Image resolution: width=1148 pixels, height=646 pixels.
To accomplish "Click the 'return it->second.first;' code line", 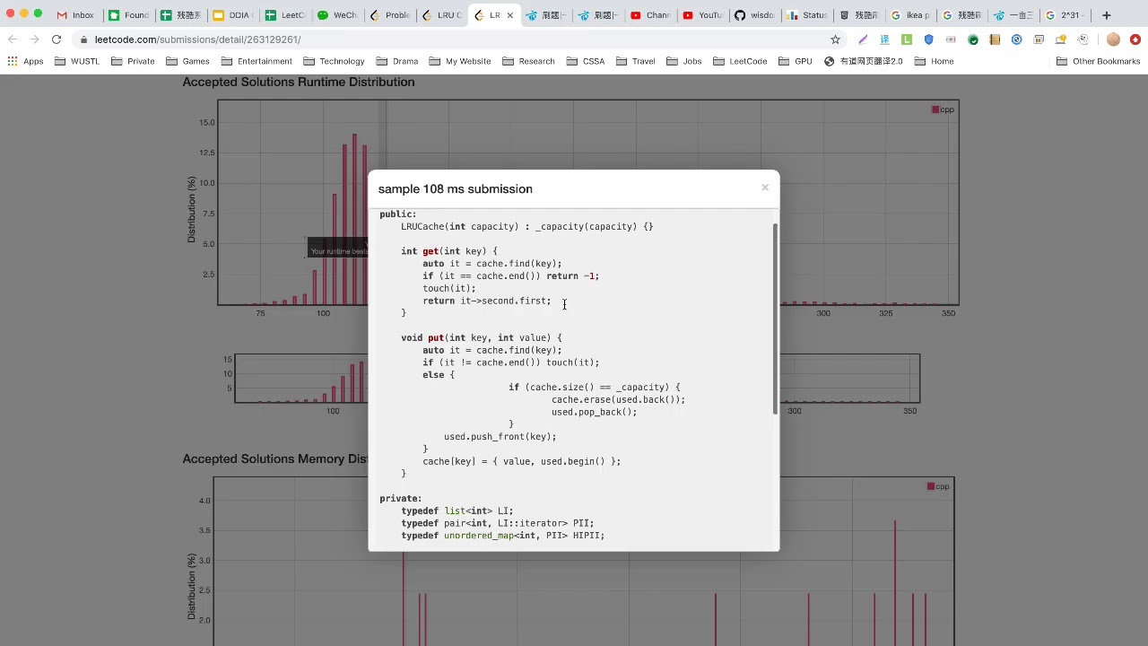I will tap(487, 301).
